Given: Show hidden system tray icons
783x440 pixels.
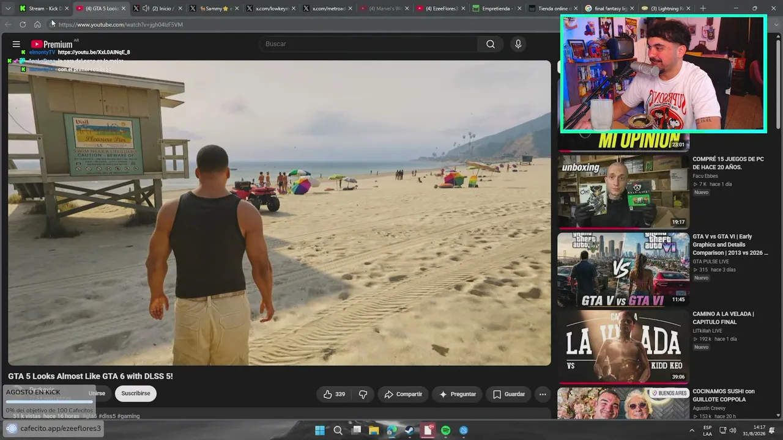Looking at the screenshot, I should pyautogui.click(x=692, y=430).
